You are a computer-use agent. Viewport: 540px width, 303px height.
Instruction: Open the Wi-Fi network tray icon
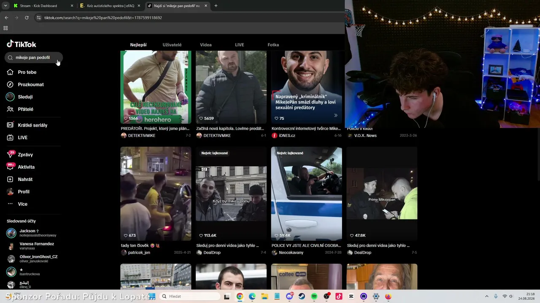point(505,296)
